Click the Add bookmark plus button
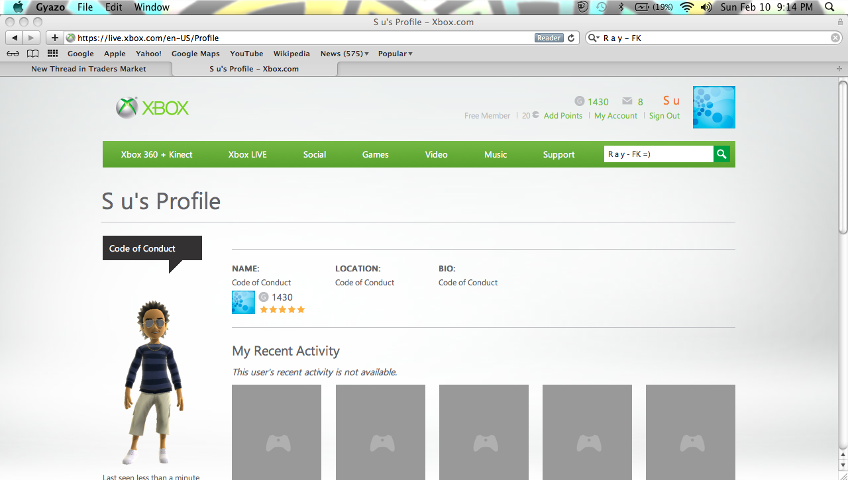848x480 pixels. point(55,38)
